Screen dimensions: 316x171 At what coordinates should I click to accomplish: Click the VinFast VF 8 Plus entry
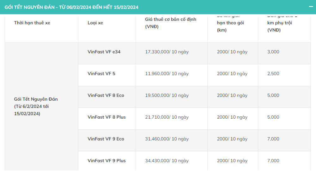click(106, 117)
